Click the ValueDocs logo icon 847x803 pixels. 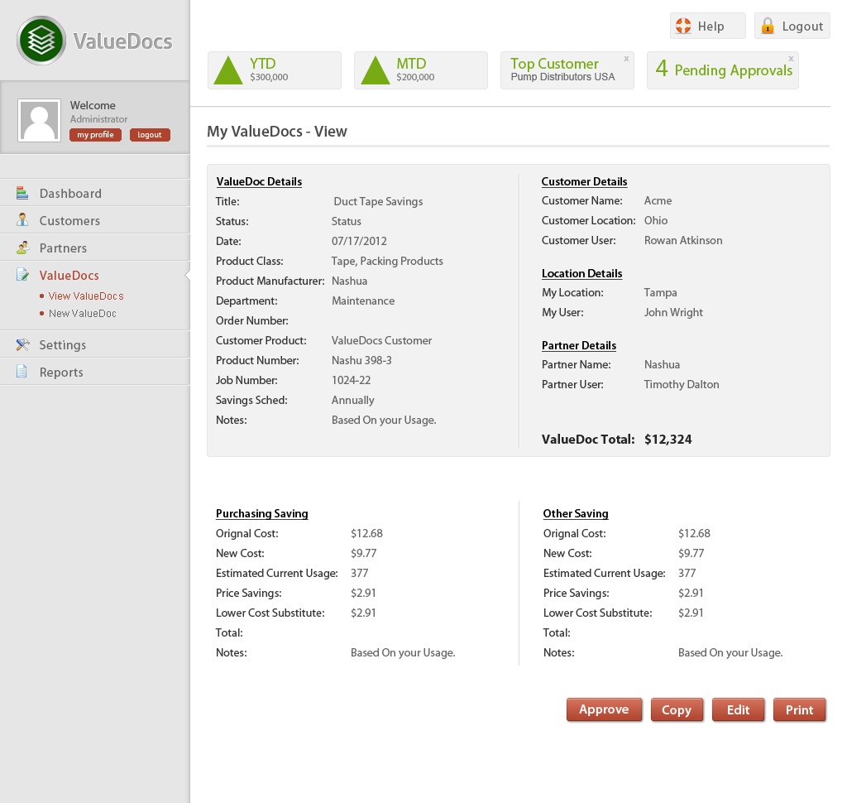point(41,40)
